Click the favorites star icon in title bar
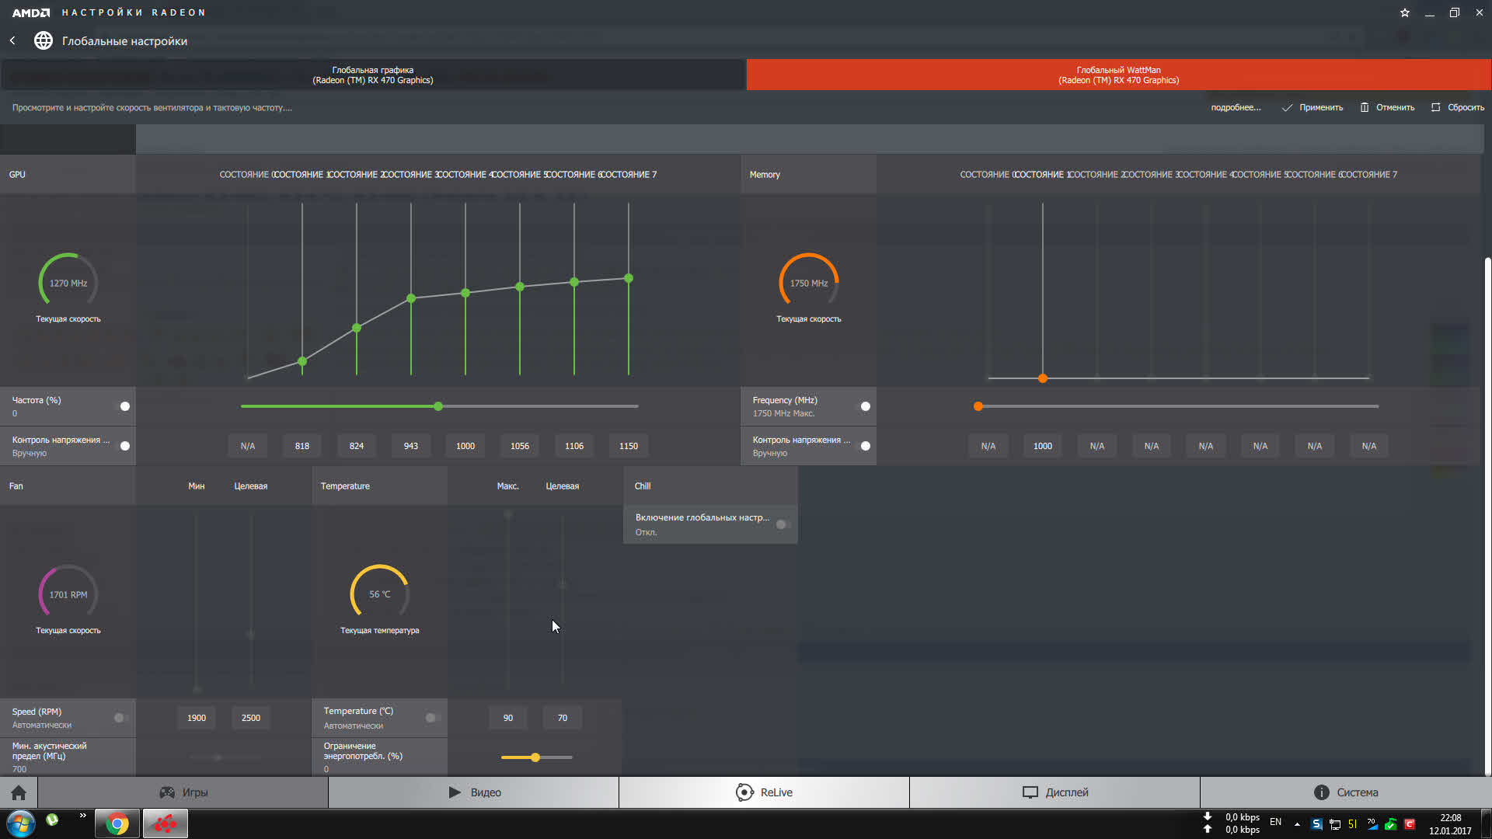The width and height of the screenshot is (1492, 839). click(x=1405, y=12)
